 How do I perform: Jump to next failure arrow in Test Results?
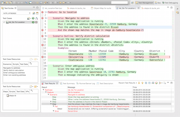(x=139, y=83)
